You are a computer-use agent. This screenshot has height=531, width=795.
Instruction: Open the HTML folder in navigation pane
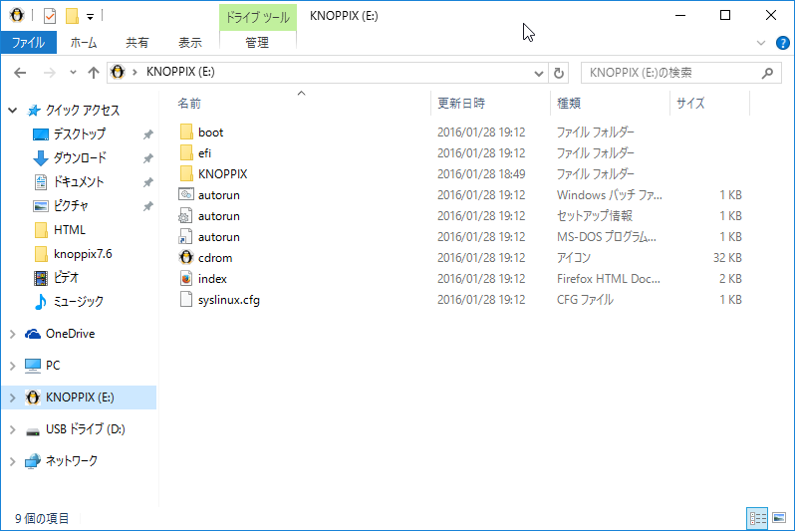pos(70,230)
